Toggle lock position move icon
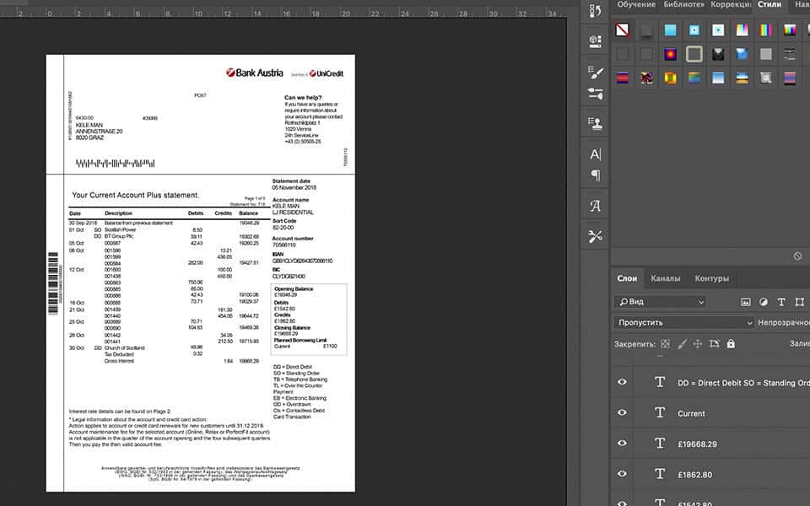The image size is (810, 506). 698,344
